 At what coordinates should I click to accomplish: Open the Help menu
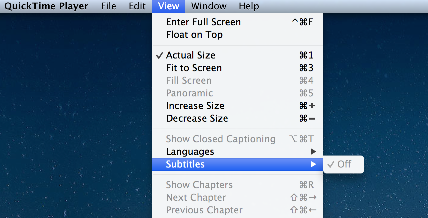(249, 6)
